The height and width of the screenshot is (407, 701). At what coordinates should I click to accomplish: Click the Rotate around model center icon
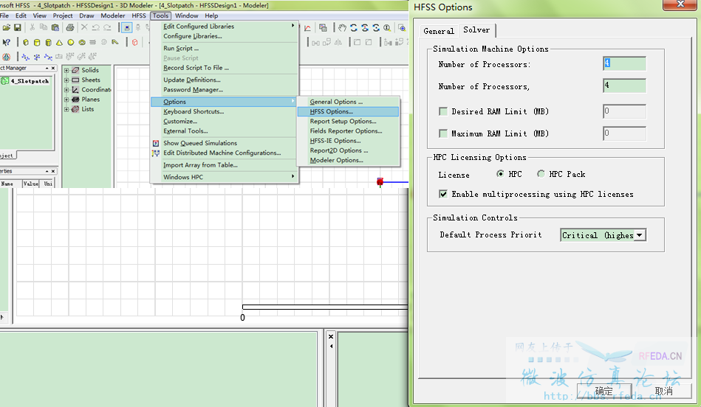[365, 28]
